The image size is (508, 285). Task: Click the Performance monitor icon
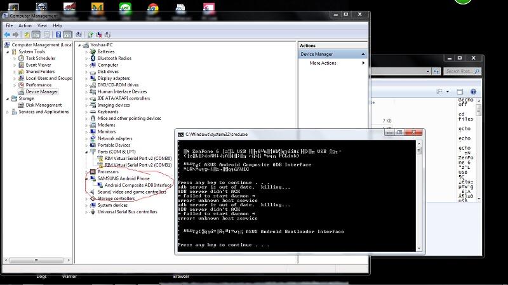click(21, 85)
